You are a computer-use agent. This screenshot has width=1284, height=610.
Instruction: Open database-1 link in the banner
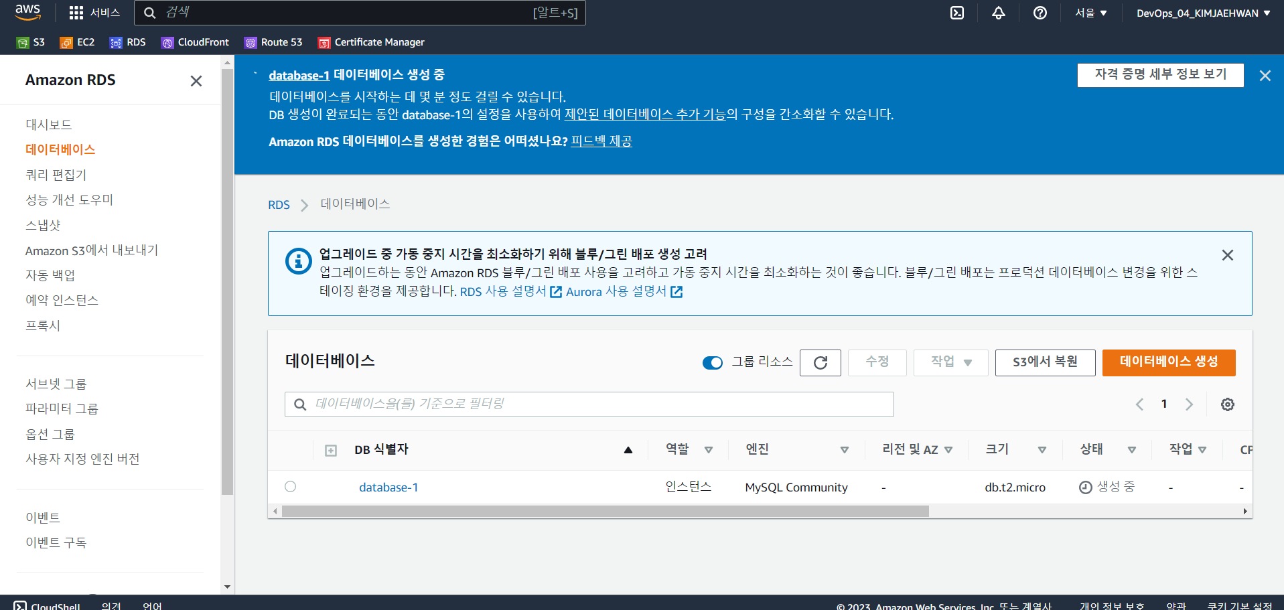tap(299, 75)
